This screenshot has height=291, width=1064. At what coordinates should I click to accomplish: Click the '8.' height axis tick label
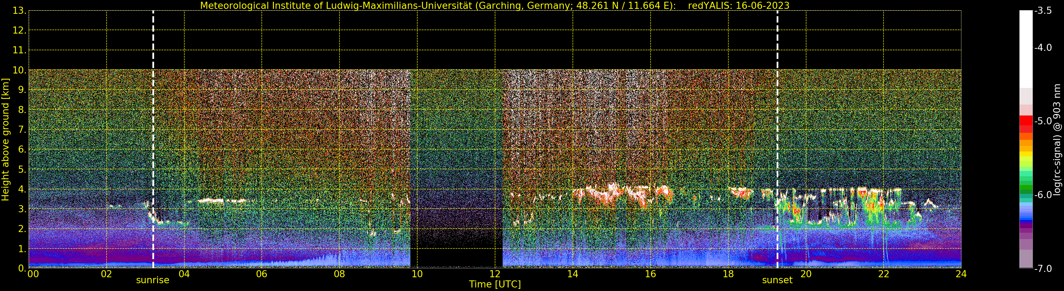(x=22, y=110)
